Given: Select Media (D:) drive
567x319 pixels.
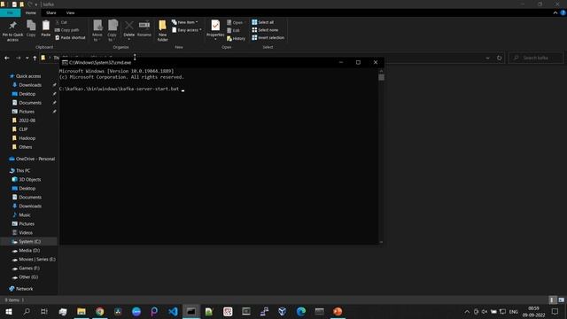Looking at the screenshot, I should point(29,250).
